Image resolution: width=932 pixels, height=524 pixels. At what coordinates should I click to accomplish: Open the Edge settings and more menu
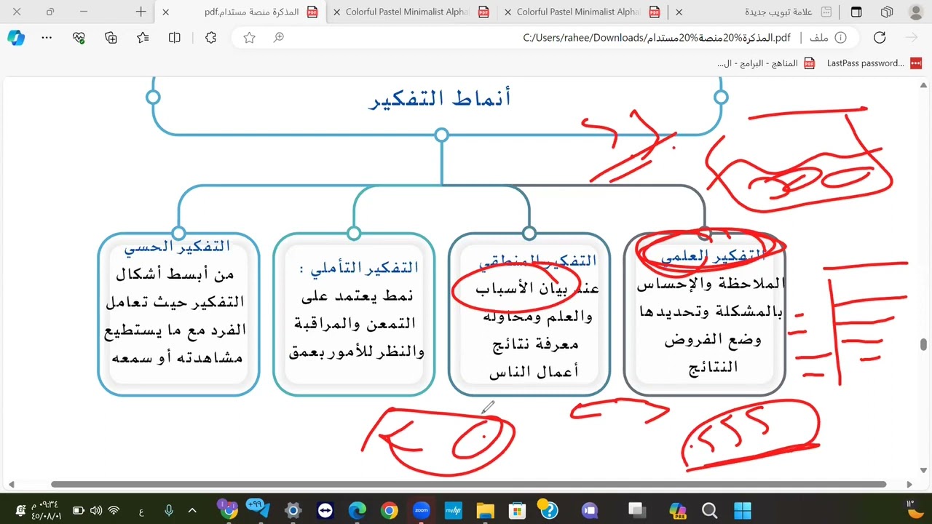(47, 38)
